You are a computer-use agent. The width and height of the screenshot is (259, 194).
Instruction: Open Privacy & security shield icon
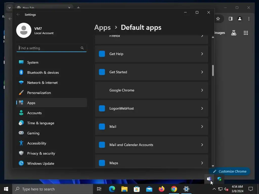point(21,153)
